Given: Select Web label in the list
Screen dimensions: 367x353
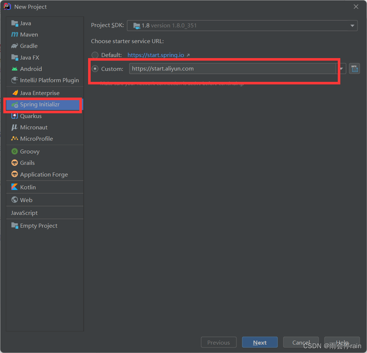Looking at the screenshot, I should click(26, 200).
